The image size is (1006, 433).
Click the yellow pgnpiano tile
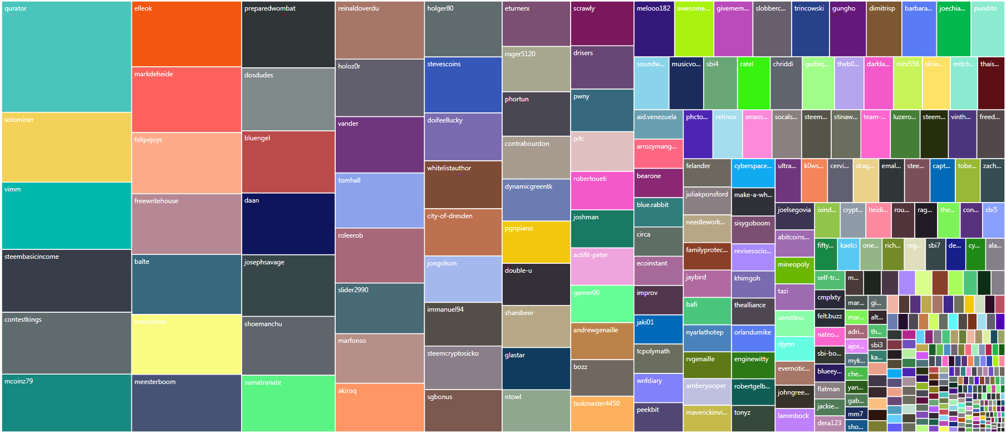536,243
